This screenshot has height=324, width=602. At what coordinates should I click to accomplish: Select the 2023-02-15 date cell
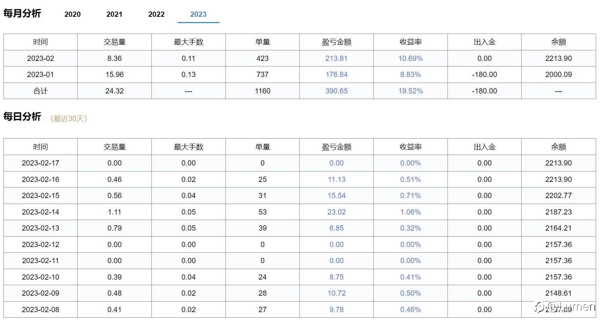pyautogui.click(x=41, y=196)
